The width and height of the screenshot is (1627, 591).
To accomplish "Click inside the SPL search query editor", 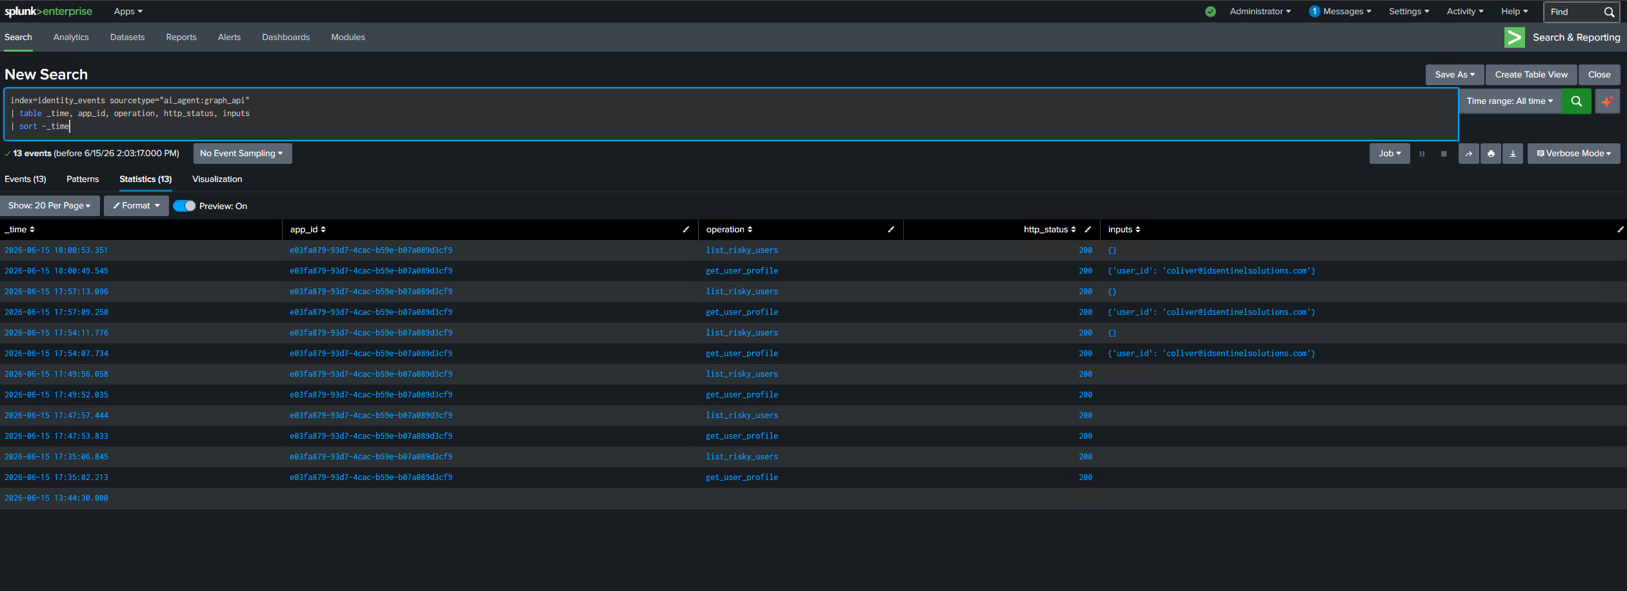I will tap(731, 114).
